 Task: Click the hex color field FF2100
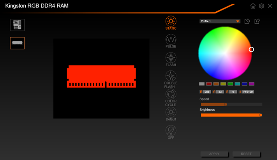248,92
